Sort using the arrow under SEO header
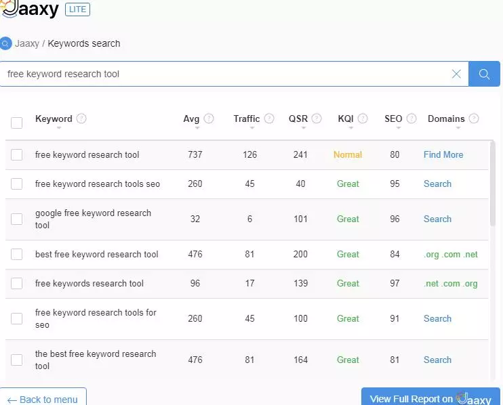This screenshot has height=405, width=503. click(399, 128)
